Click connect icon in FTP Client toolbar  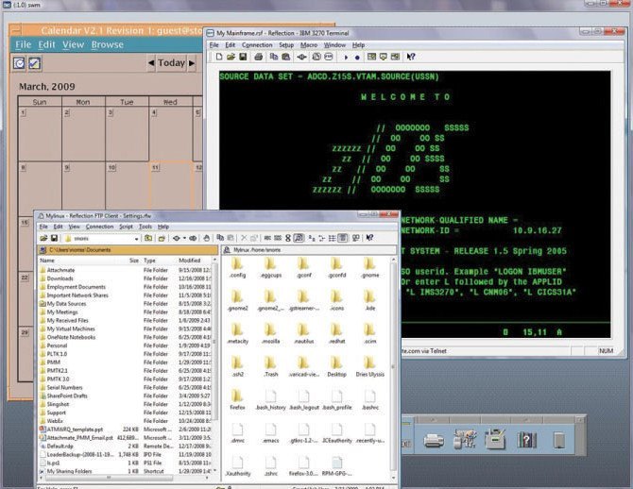[x=177, y=238]
